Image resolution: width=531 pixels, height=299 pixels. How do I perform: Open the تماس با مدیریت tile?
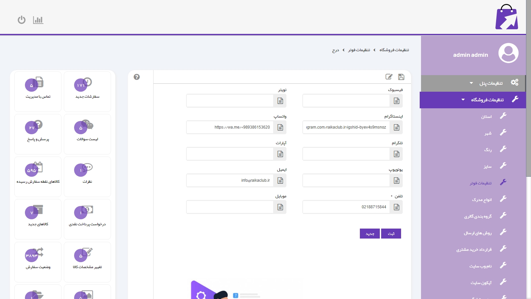38,91
